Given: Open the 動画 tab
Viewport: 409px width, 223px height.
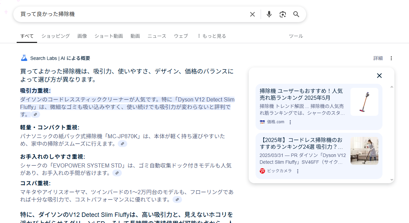Looking at the screenshot, I should pos(135,36).
